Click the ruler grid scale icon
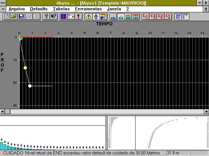209x156 pixels. 185,17
